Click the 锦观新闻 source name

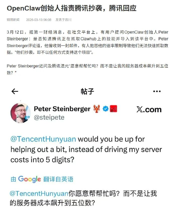tap(13, 20)
